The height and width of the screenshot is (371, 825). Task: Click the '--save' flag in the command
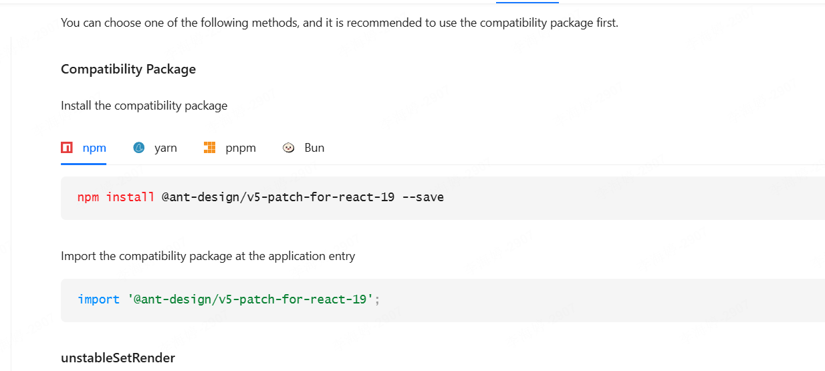point(423,197)
